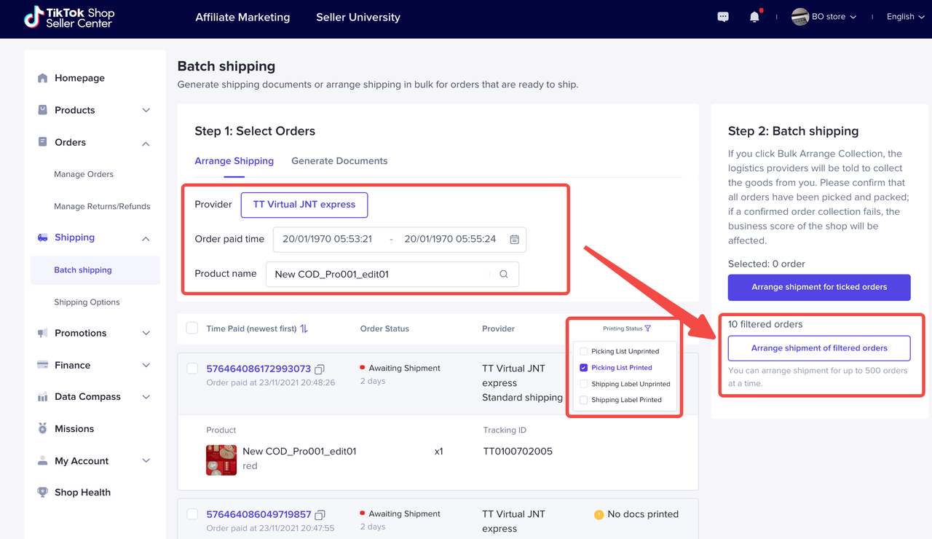Screen dimensions: 932x539
Task: Check the Picking List Unprinted option
Action: [583, 351]
